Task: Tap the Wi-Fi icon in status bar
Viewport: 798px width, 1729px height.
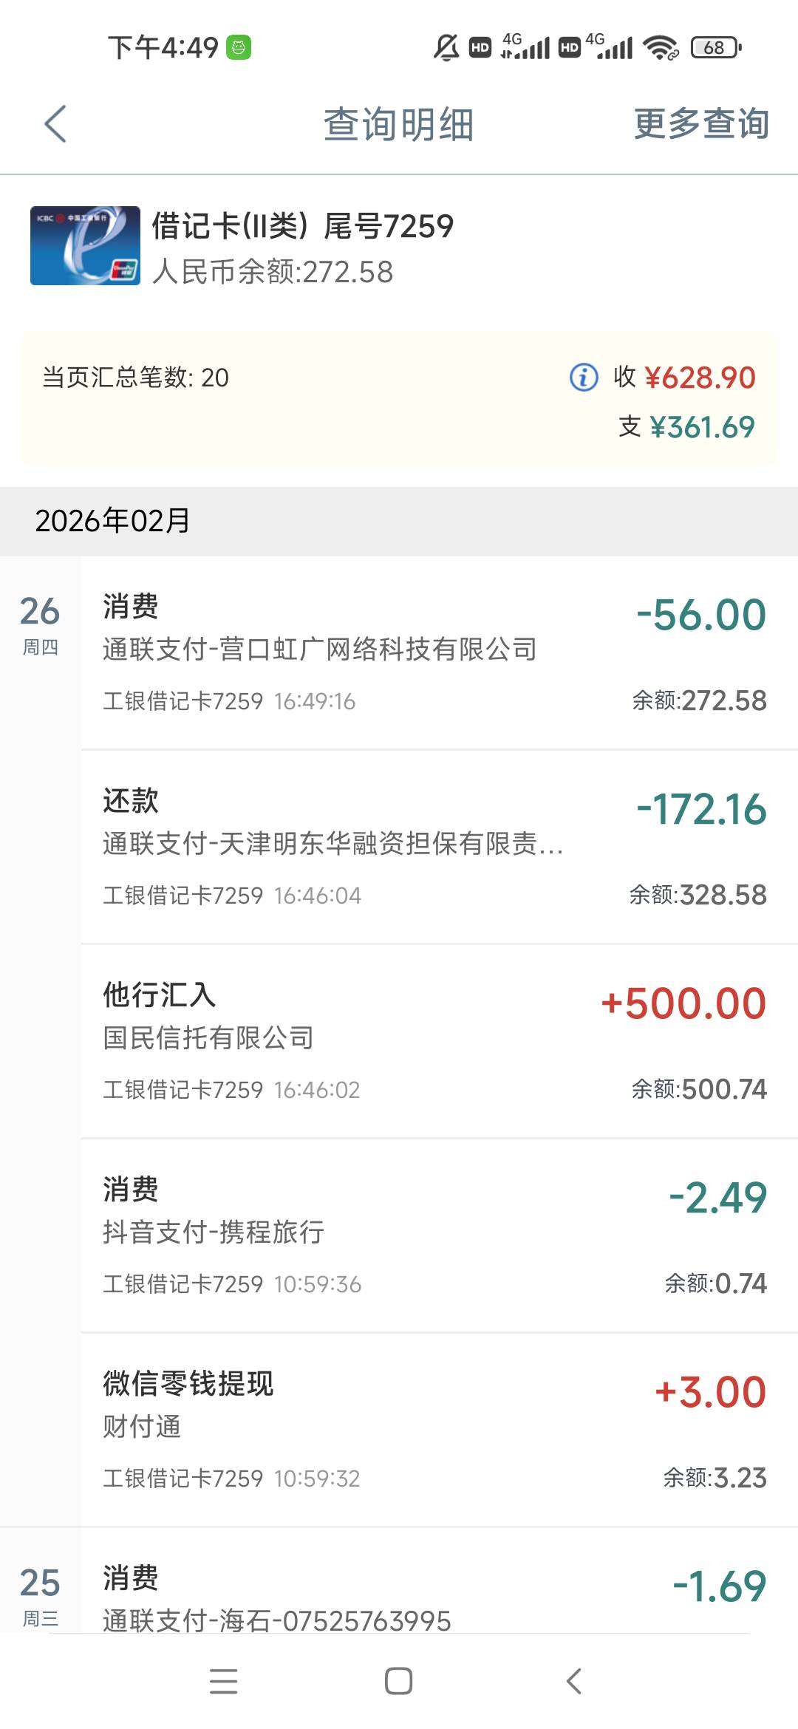Action: coord(661,48)
